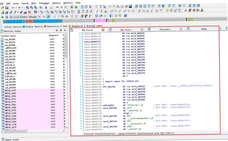This screenshot has height=141, width=228.
Task: Click the gray plus toolbar icon
Action: (61, 7)
